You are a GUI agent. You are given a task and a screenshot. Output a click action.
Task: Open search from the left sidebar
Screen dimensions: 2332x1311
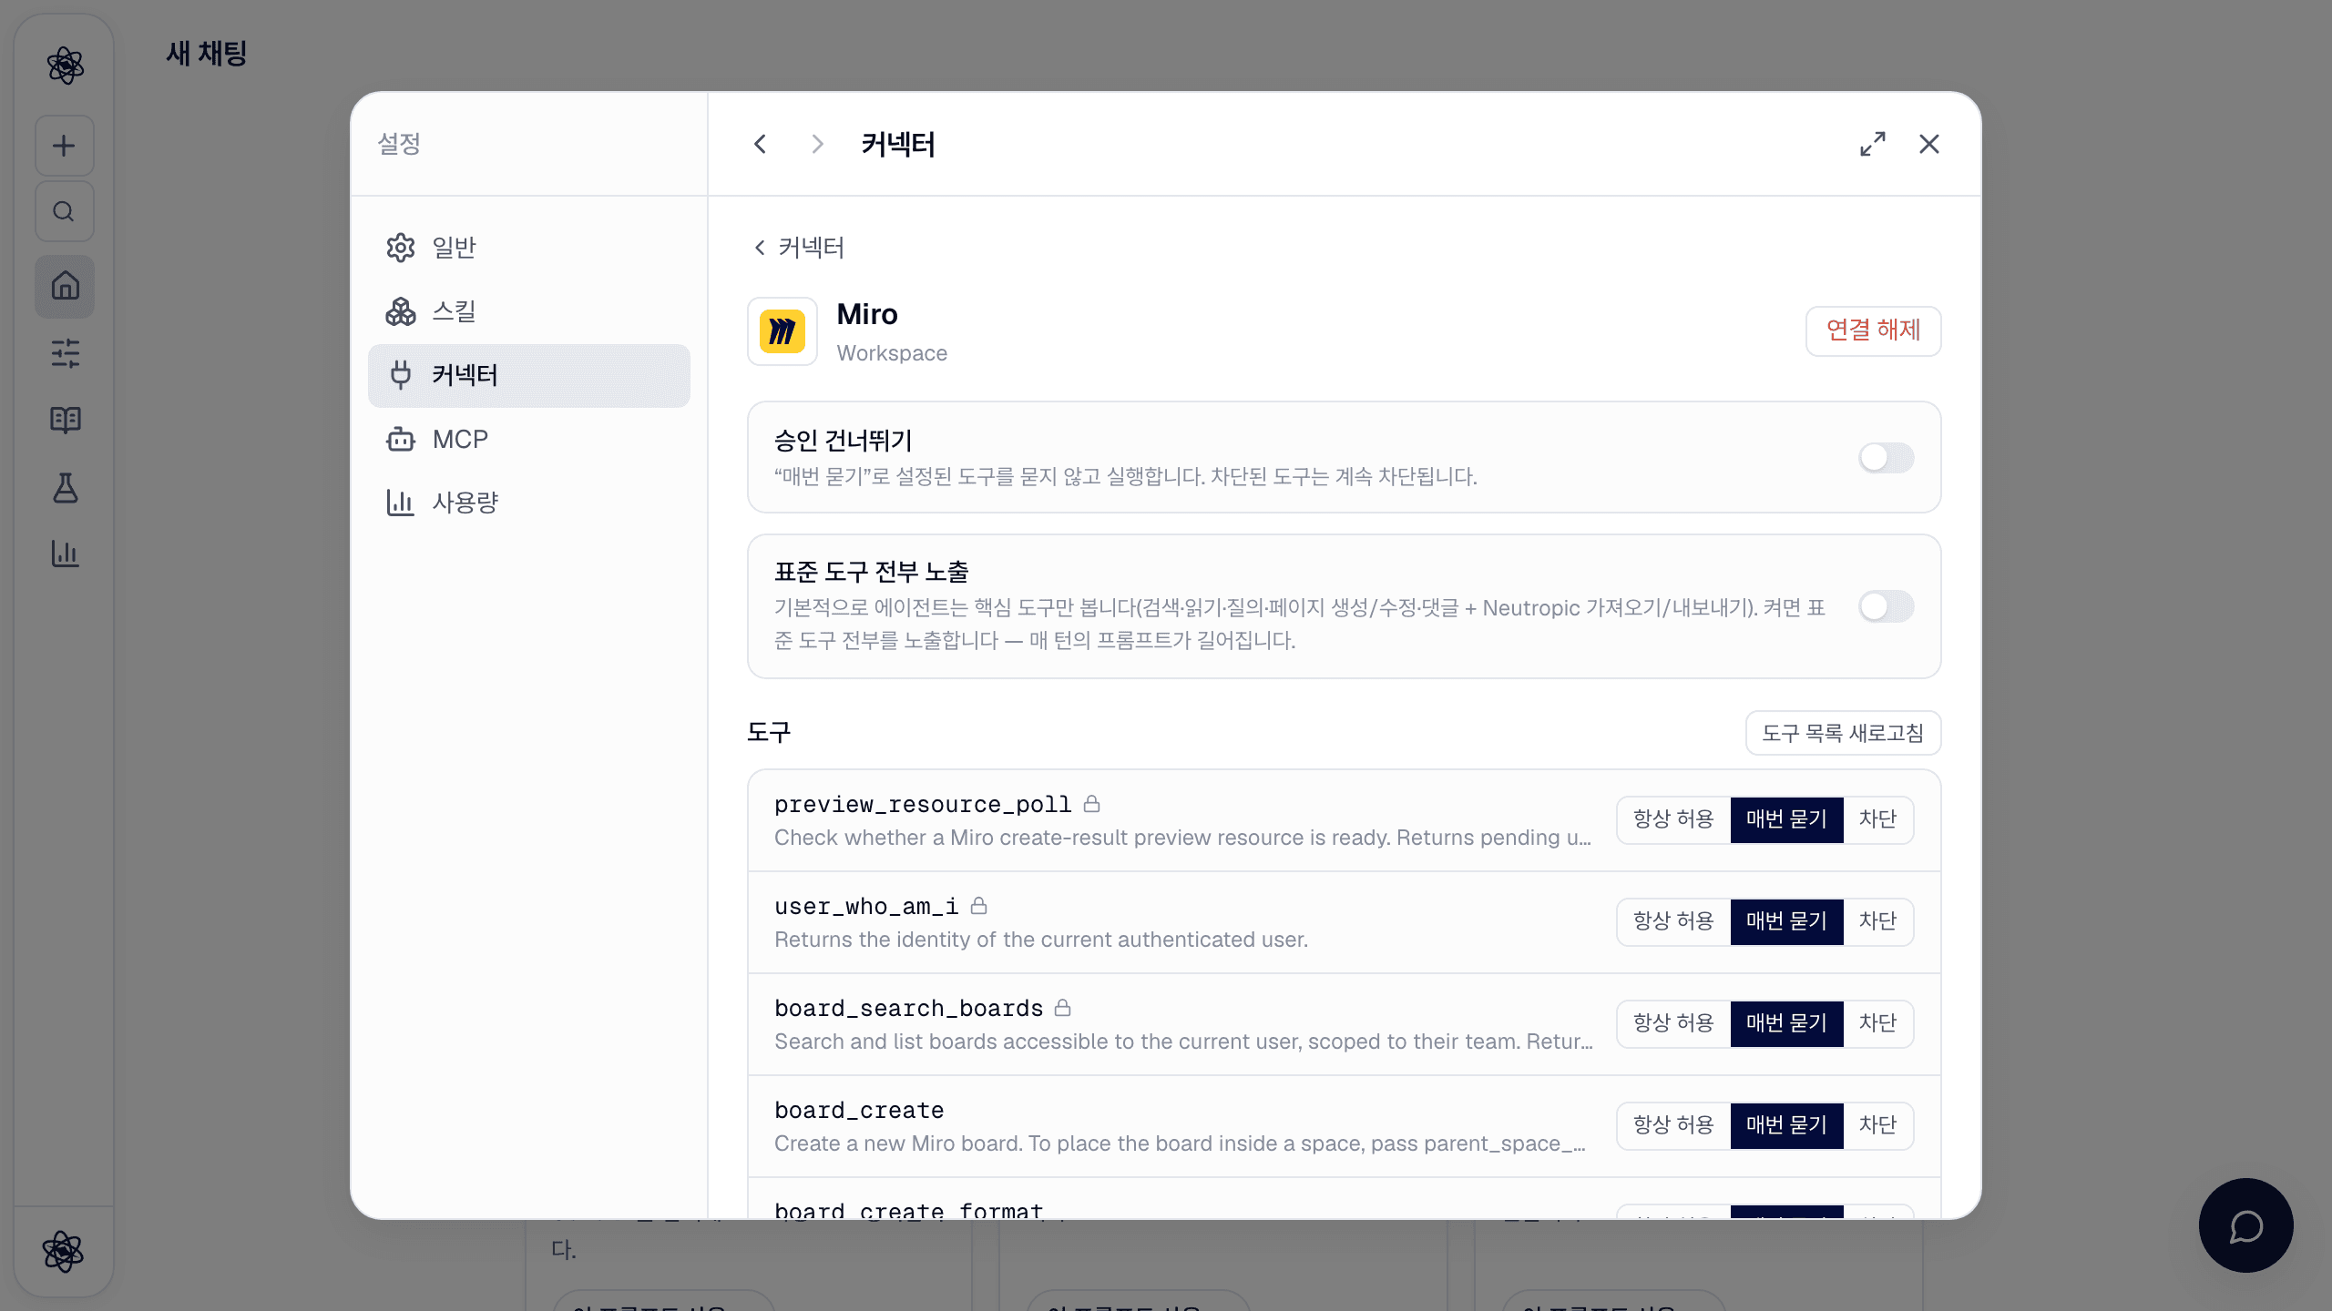tap(65, 211)
